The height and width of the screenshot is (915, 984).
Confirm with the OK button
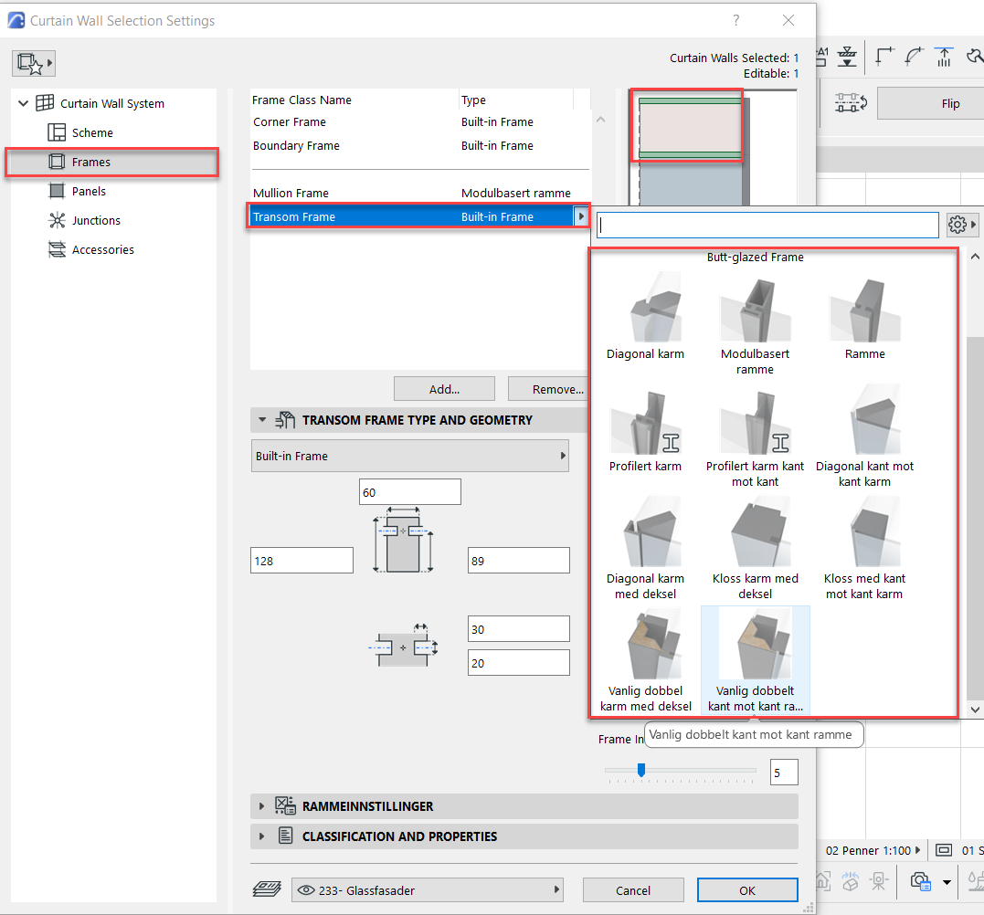point(747,890)
